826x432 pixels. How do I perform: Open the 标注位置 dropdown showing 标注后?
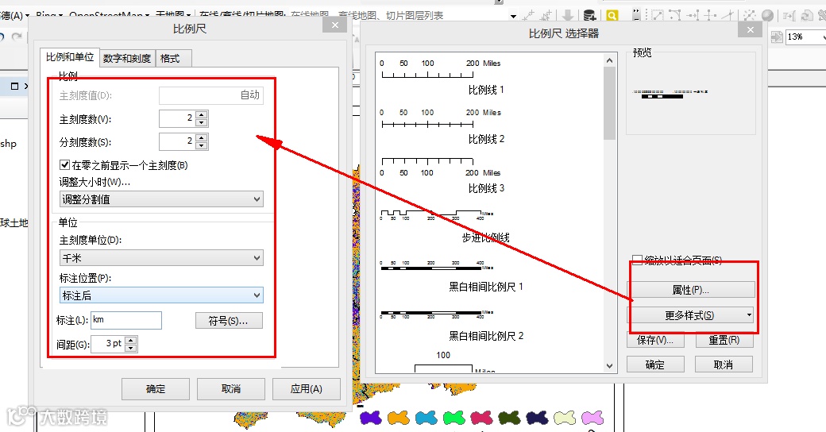161,295
